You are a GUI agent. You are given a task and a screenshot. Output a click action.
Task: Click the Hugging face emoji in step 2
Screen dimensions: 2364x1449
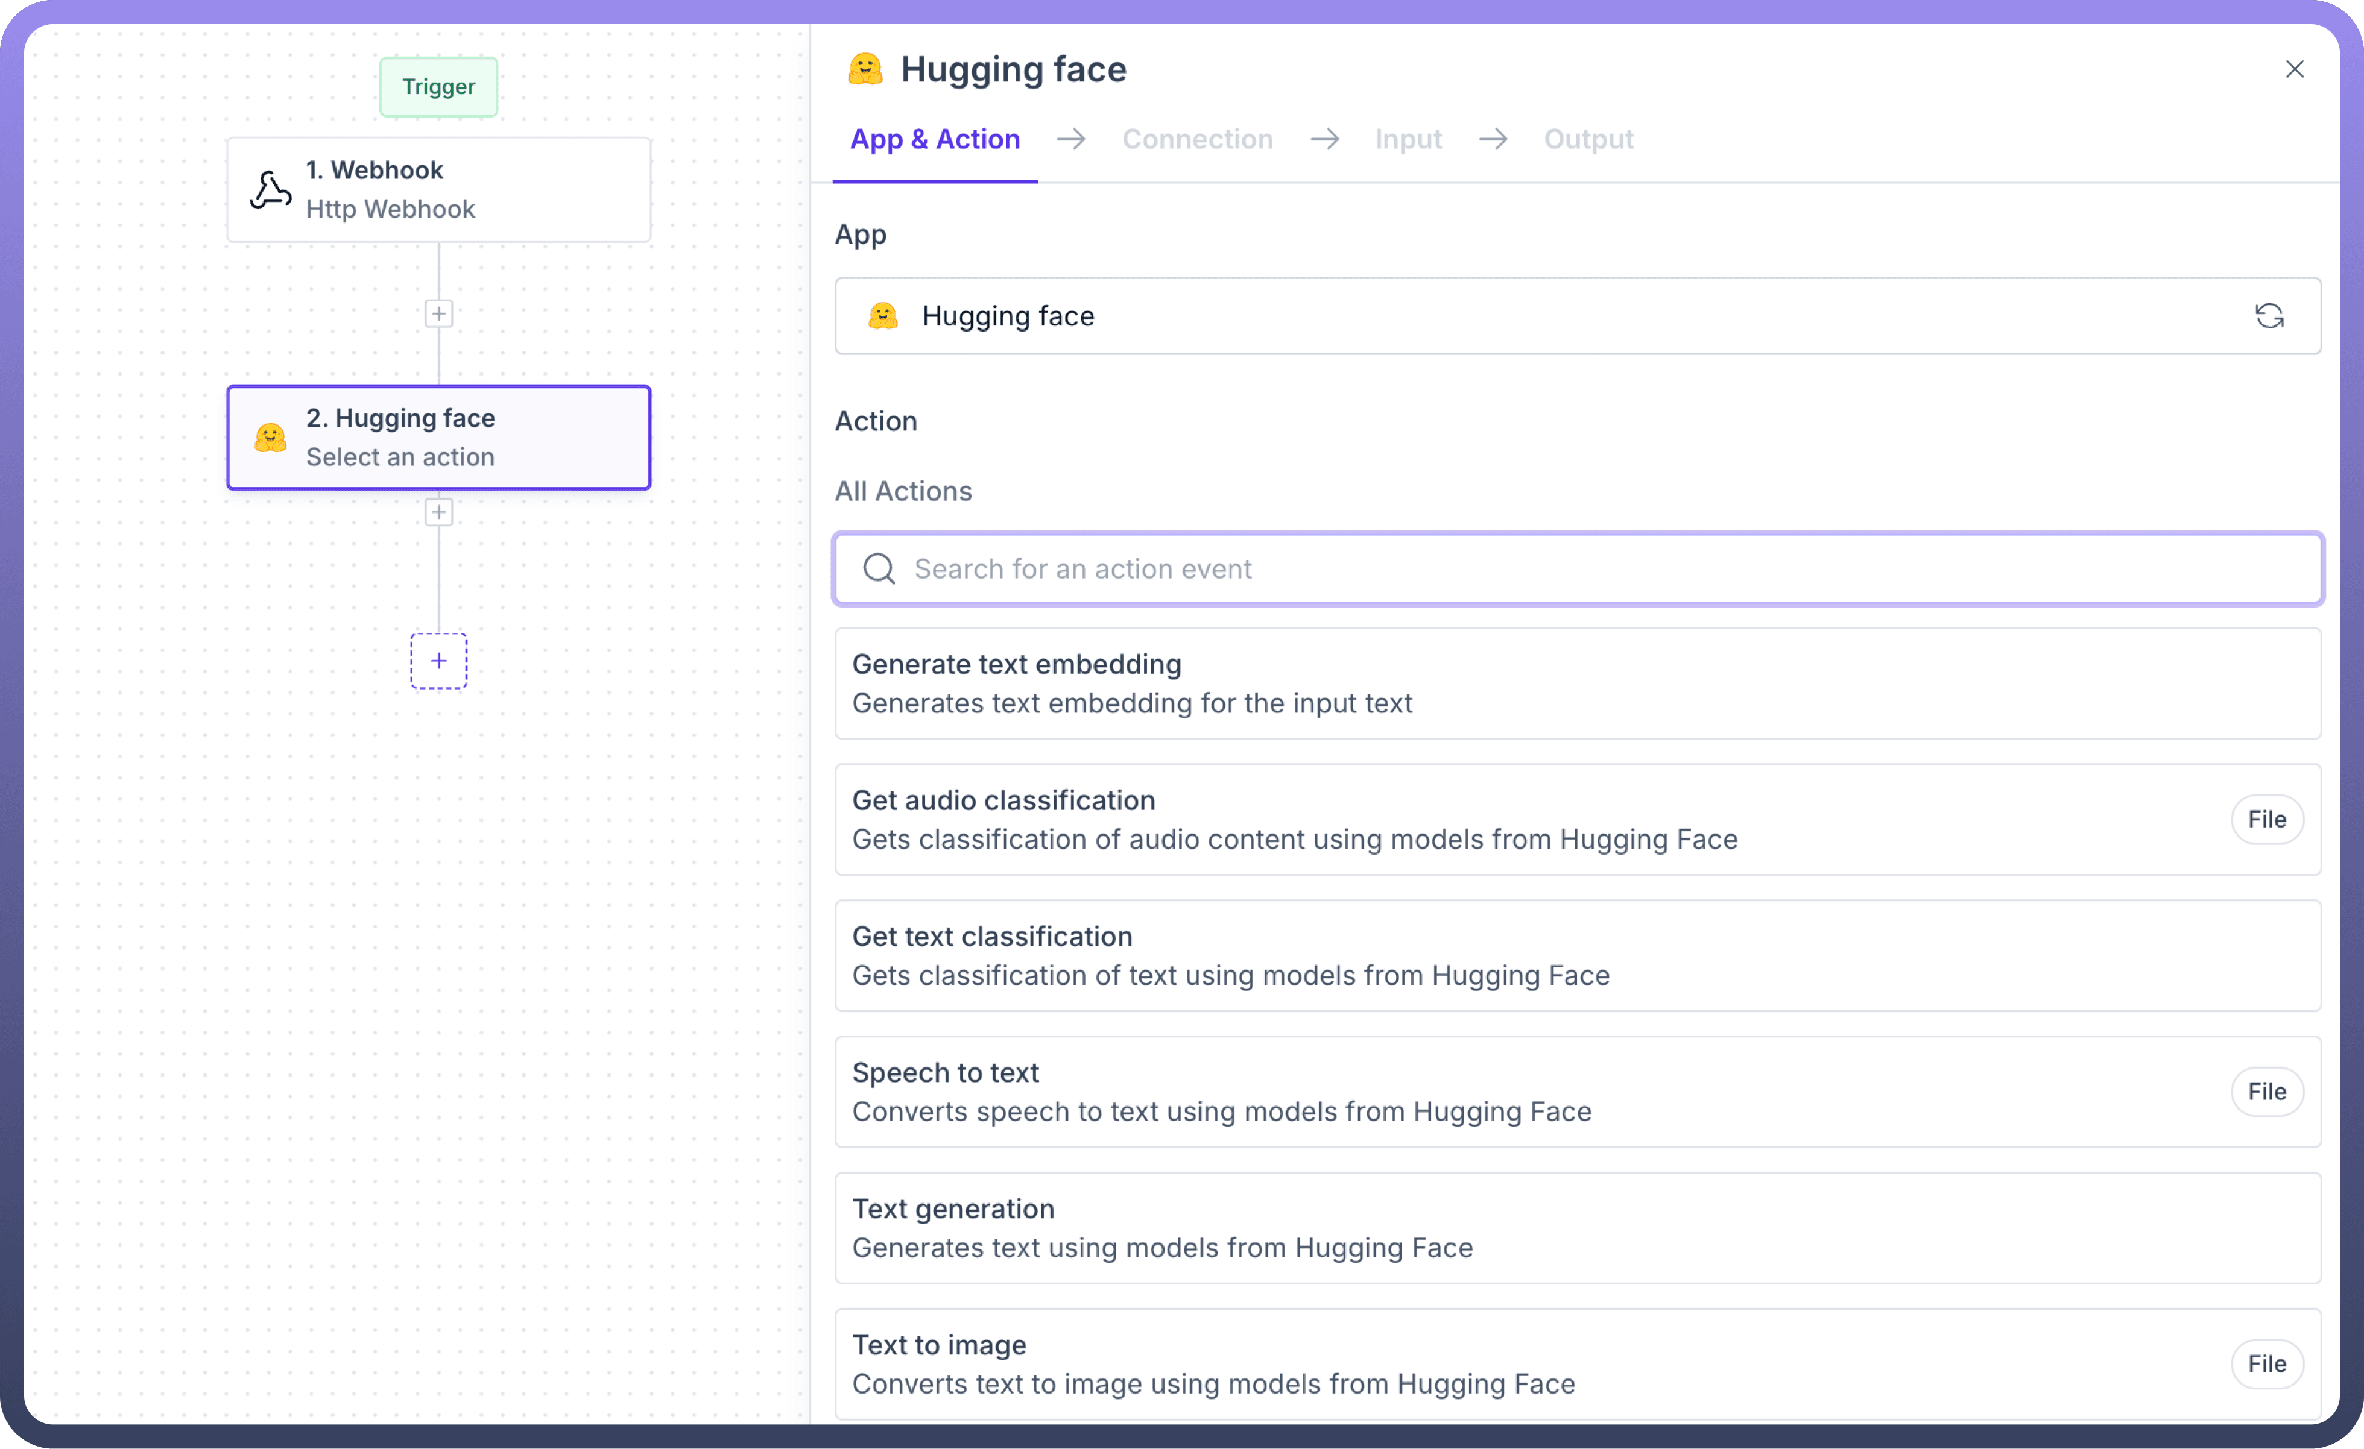[271, 438]
